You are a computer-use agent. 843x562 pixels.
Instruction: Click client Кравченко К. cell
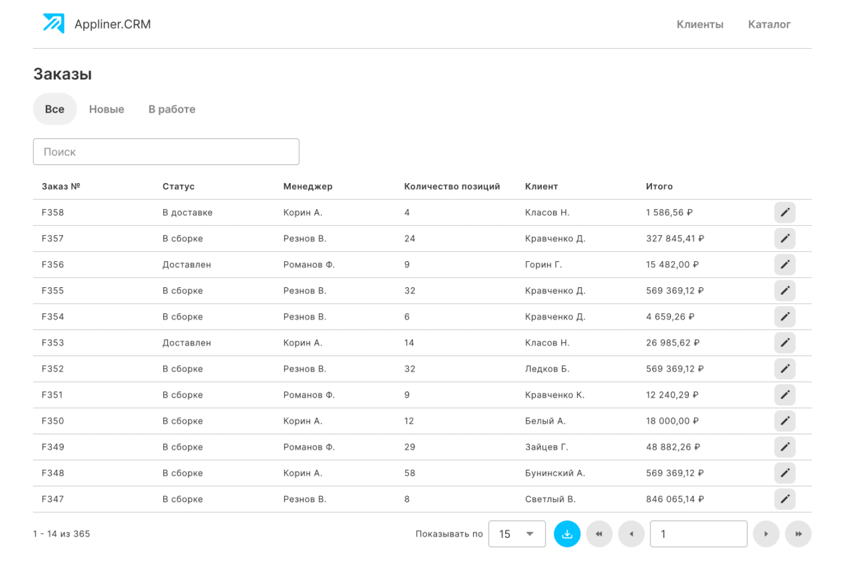tap(555, 395)
